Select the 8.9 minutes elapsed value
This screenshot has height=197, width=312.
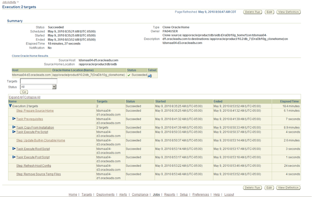click(291, 127)
